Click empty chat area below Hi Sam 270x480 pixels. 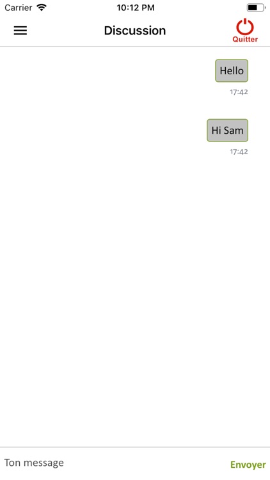coord(135,291)
